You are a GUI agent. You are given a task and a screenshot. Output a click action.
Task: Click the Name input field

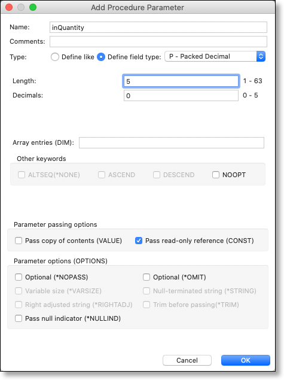point(158,28)
